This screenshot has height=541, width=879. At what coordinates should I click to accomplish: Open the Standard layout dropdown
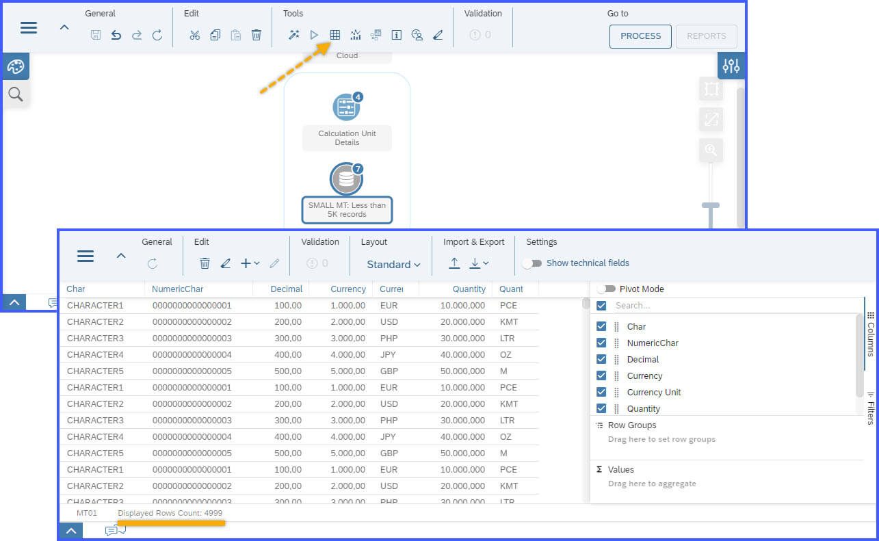click(392, 264)
